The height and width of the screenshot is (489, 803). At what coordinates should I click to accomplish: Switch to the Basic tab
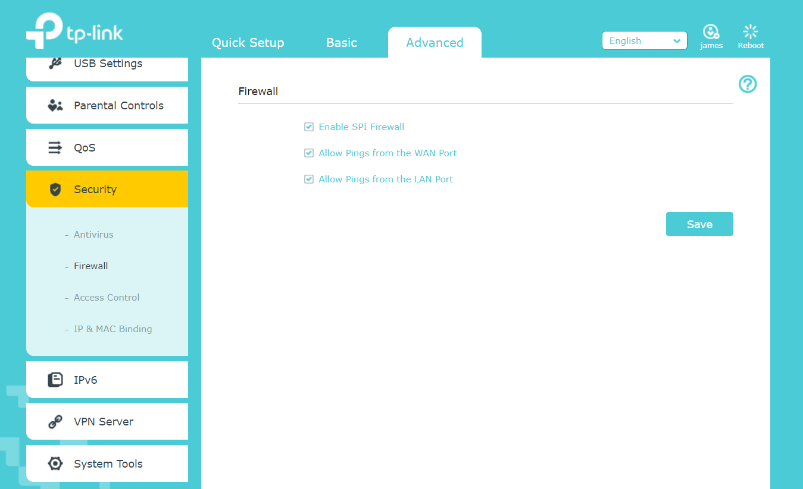tap(342, 43)
